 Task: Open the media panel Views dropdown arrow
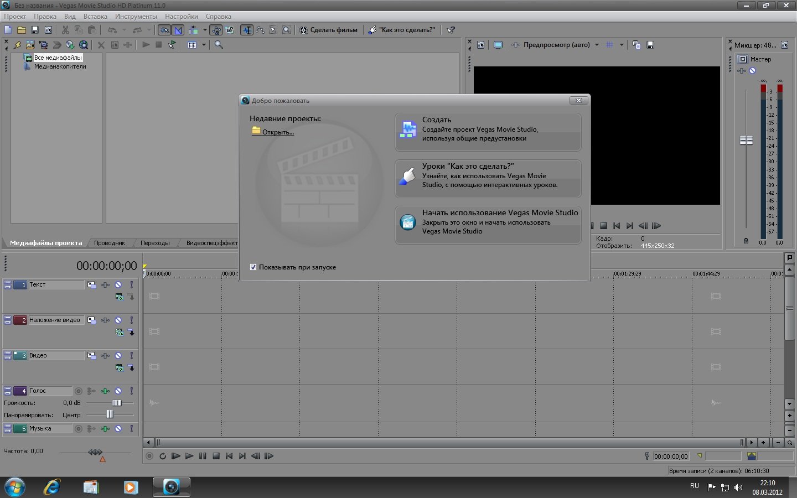pos(204,45)
